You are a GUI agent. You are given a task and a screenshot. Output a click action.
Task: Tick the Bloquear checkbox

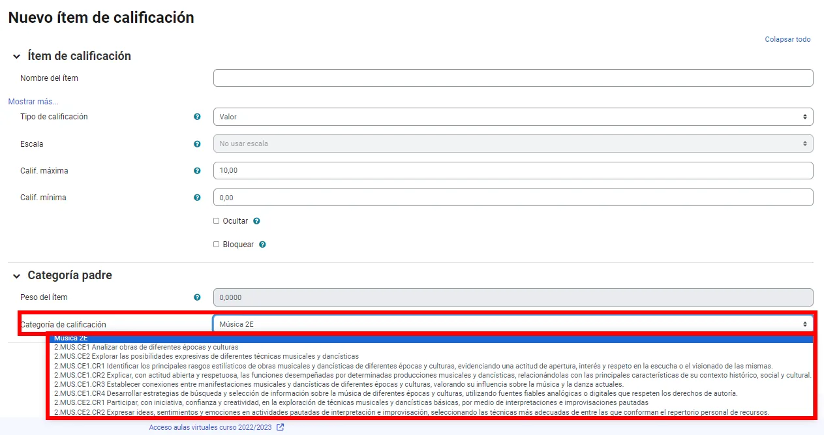[x=217, y=245]
